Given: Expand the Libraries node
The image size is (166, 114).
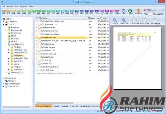Looking at the screenshot, I should pos(3,78).
